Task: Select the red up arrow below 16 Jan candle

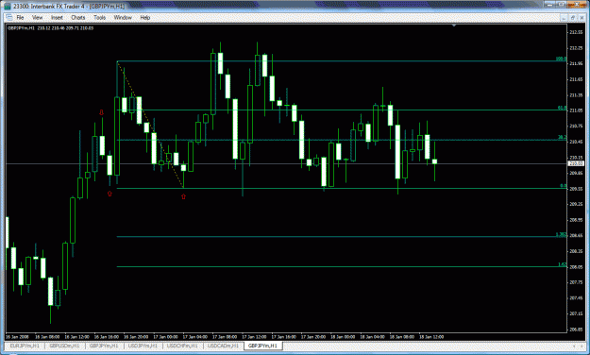Action: [110, 194]
